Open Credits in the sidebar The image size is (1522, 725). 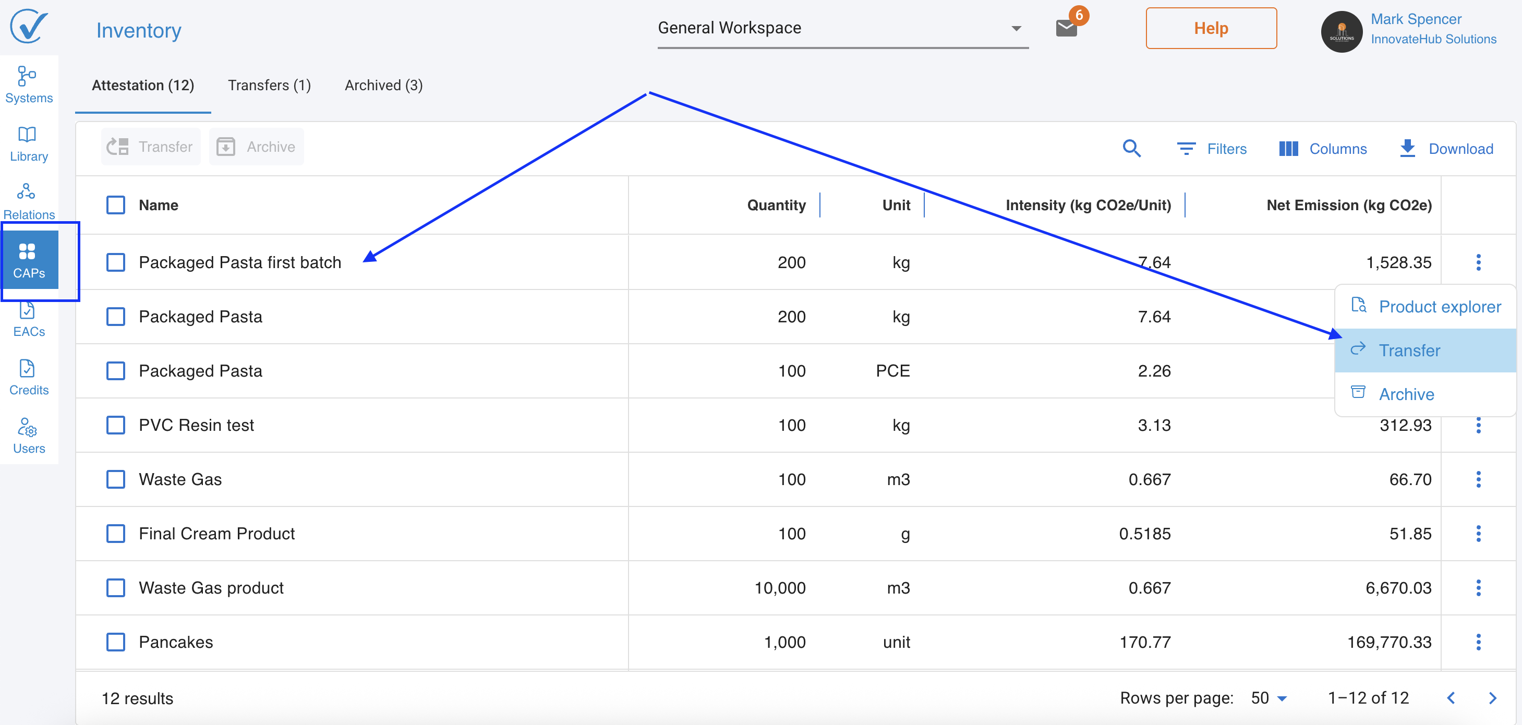(x=28, y=377)
